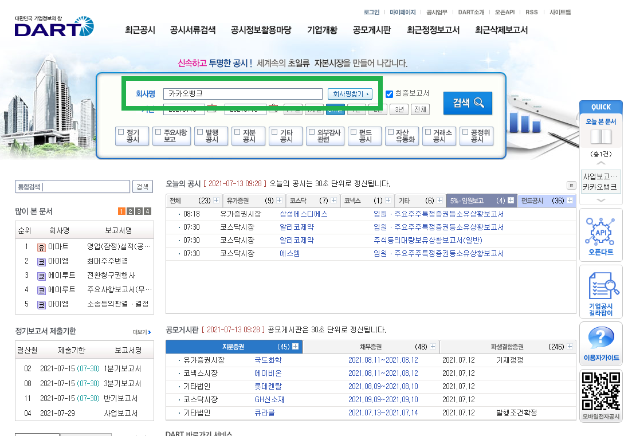Screen dimensions: 632x436
Task: Click the 통합검색 input field
Action: (73, 187)
